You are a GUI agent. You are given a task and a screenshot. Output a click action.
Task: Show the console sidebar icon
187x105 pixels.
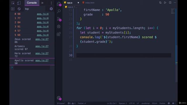[13, 9]
